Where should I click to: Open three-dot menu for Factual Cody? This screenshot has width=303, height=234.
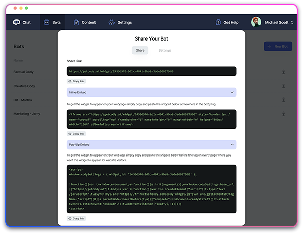tap(283, 72)
